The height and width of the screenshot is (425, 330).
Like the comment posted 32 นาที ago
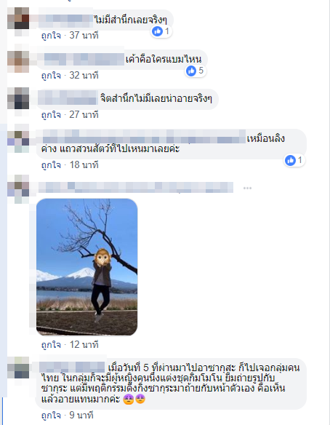[x=51, y=75]
